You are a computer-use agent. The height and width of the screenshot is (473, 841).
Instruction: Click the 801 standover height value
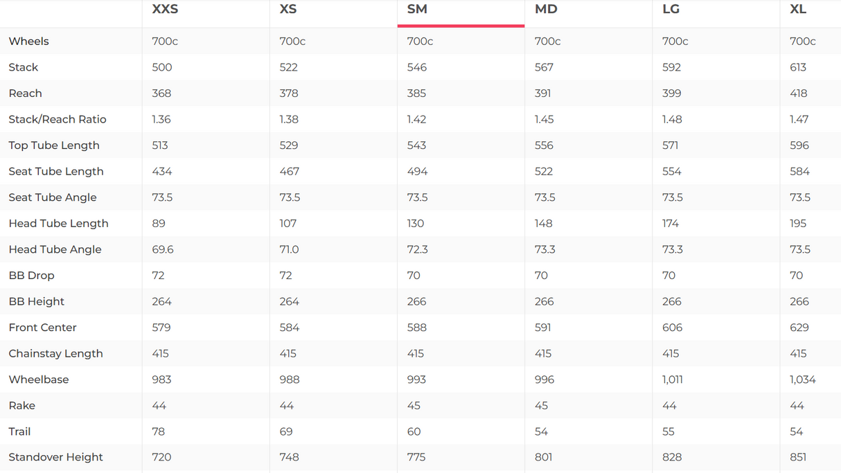tap(544, 457)
